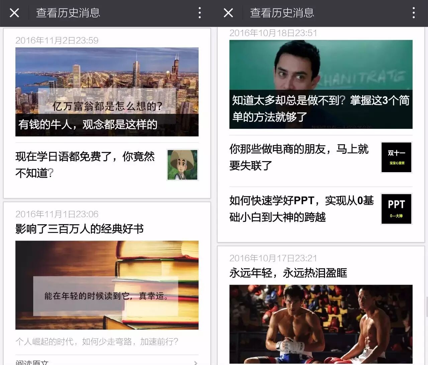Click the boxers cover image
428x365 pixels.
pos(321,324)
